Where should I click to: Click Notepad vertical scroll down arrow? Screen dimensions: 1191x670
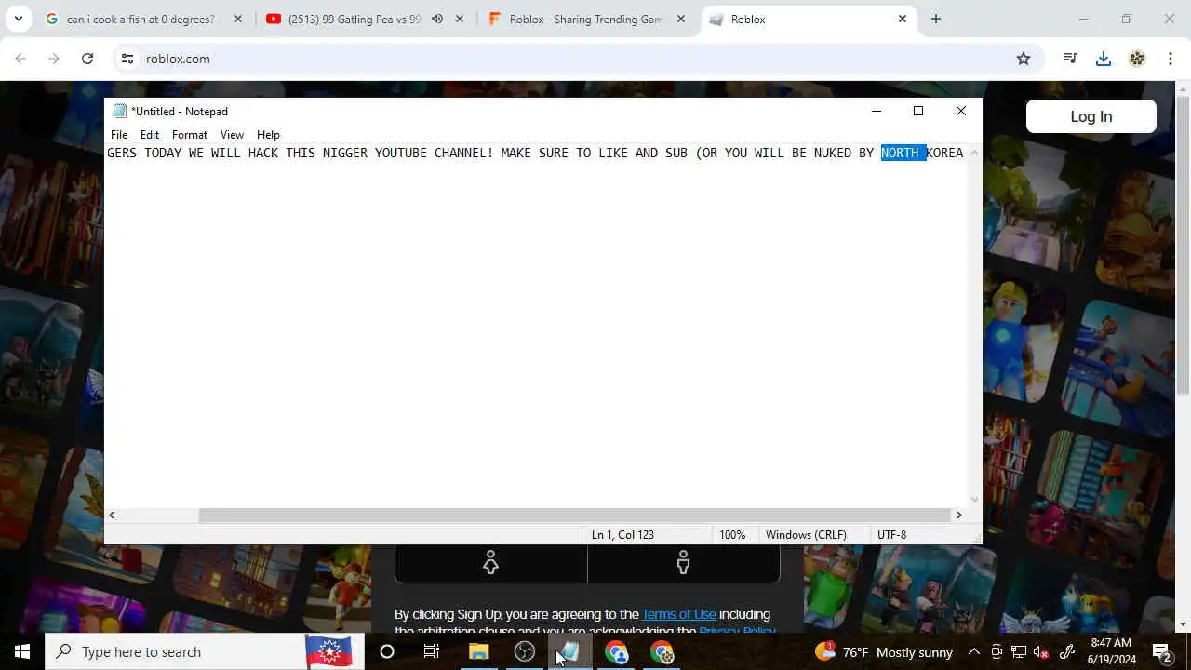point(974,500)
